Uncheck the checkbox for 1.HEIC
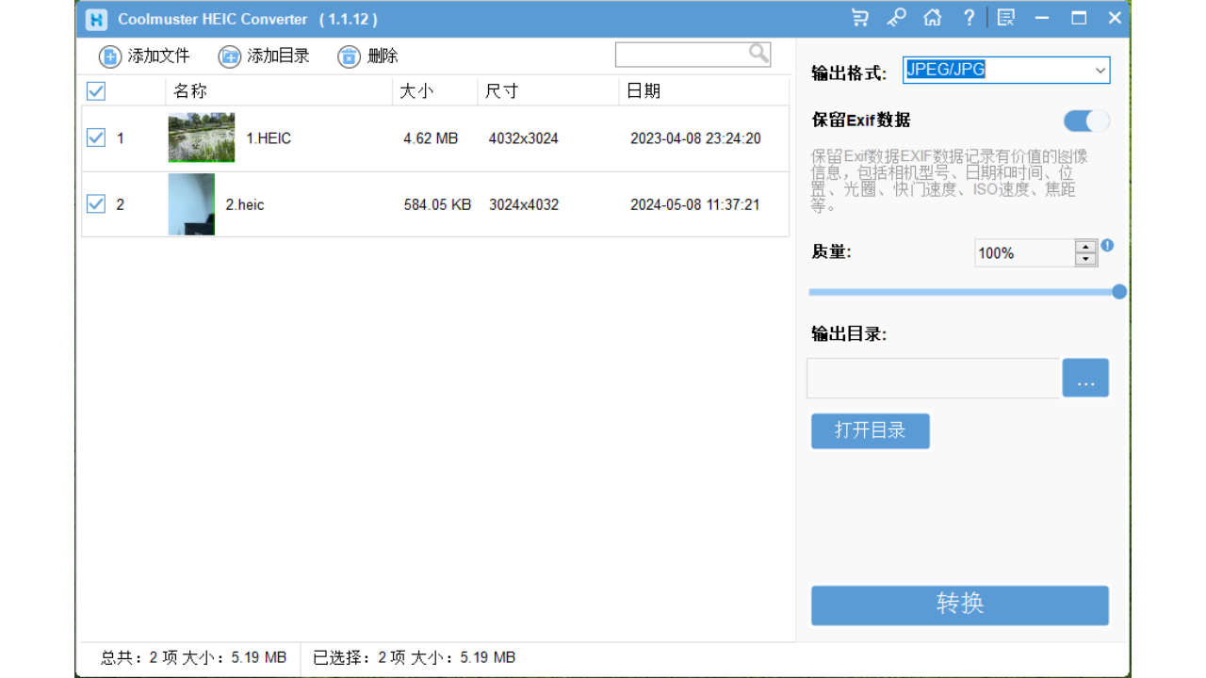This screenshot has height=678, width=1206. click(x=96, y=137)
